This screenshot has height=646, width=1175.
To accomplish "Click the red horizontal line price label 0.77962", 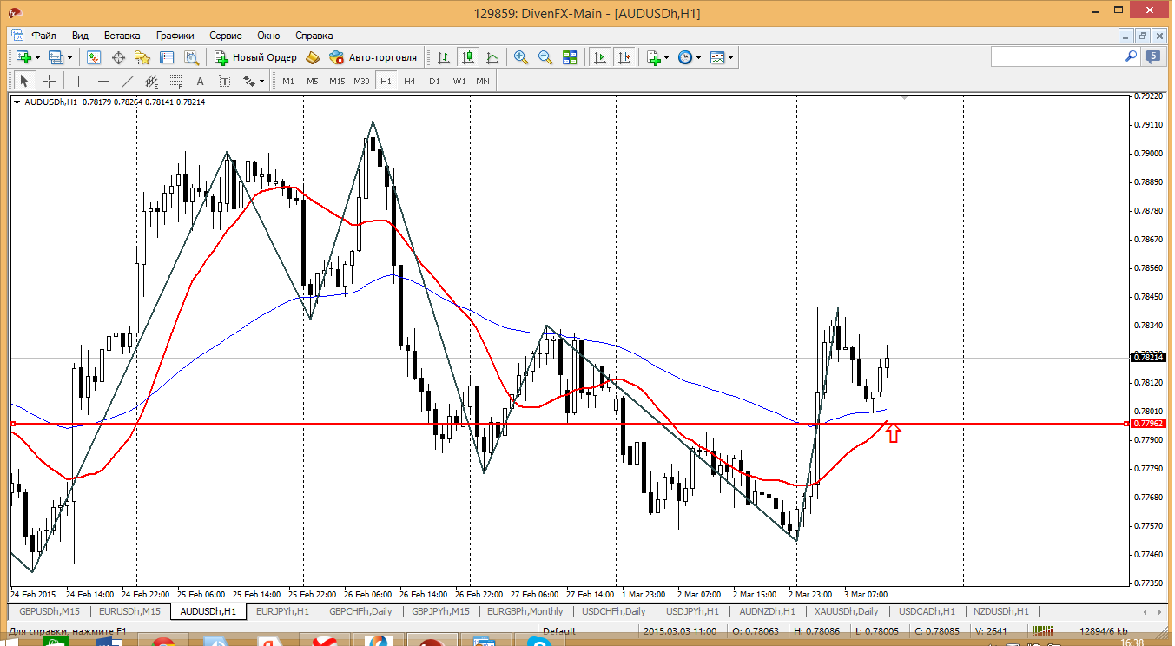I will tap(1148, 424).
